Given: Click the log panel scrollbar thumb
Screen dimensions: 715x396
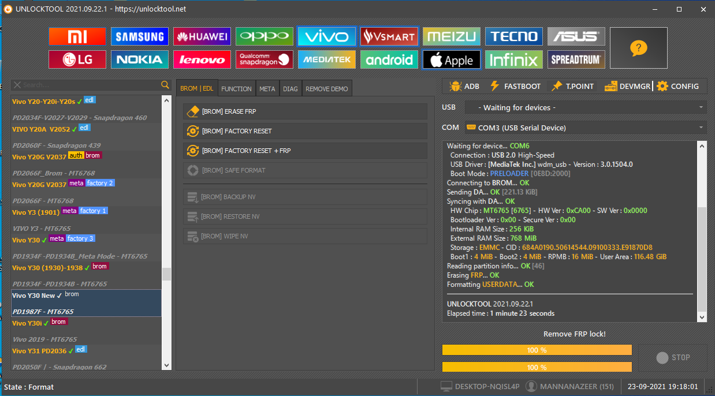Looking at the screenshot, I should (702, 260).
